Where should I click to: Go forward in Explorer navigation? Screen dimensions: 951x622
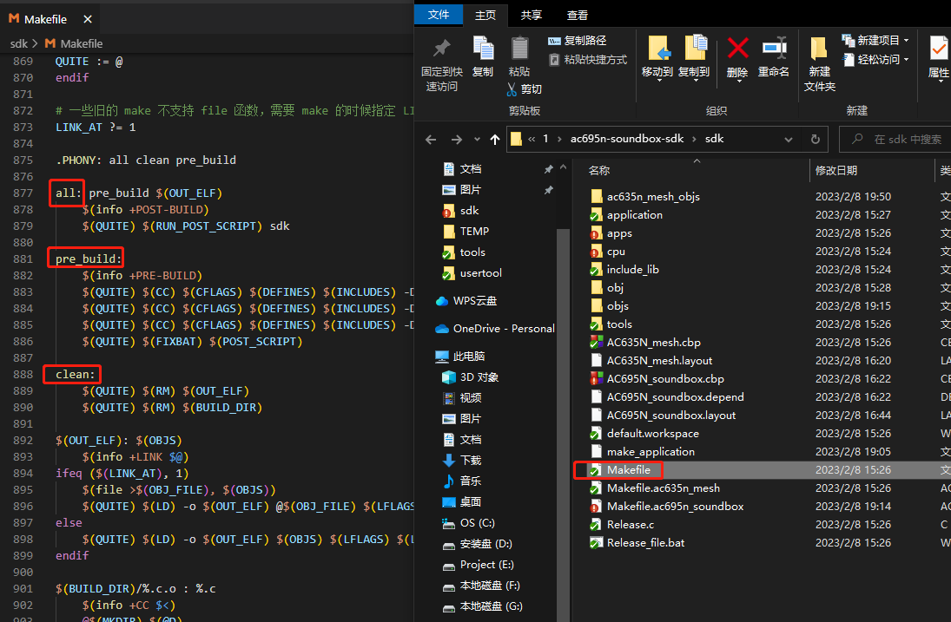[x=456, y=140]
